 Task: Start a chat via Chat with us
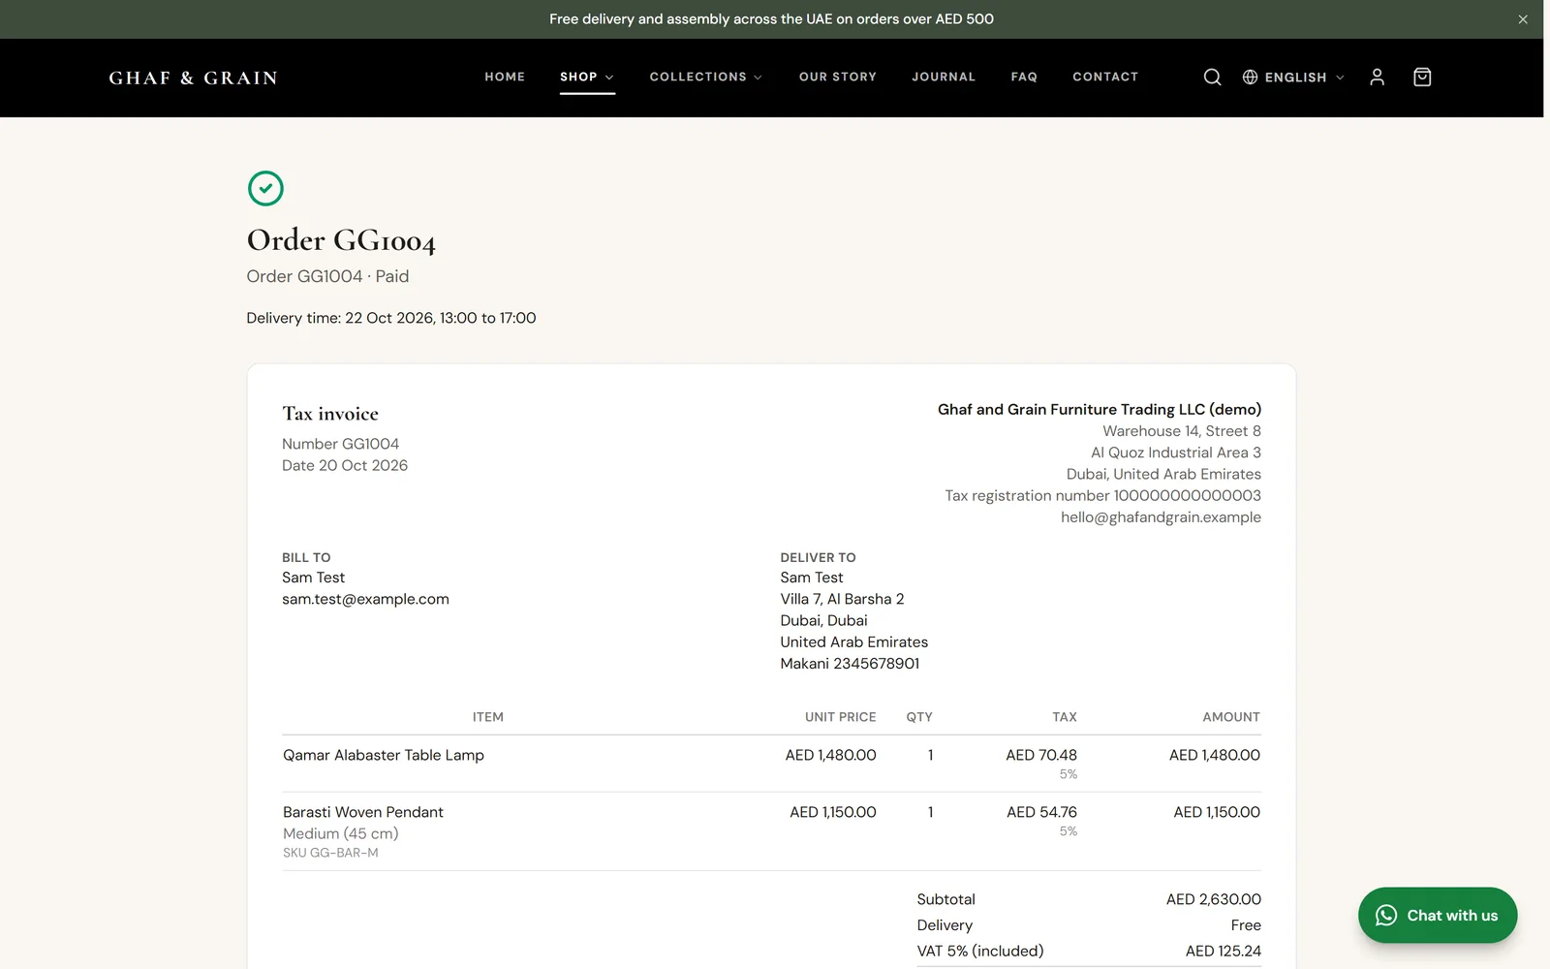1438,916
